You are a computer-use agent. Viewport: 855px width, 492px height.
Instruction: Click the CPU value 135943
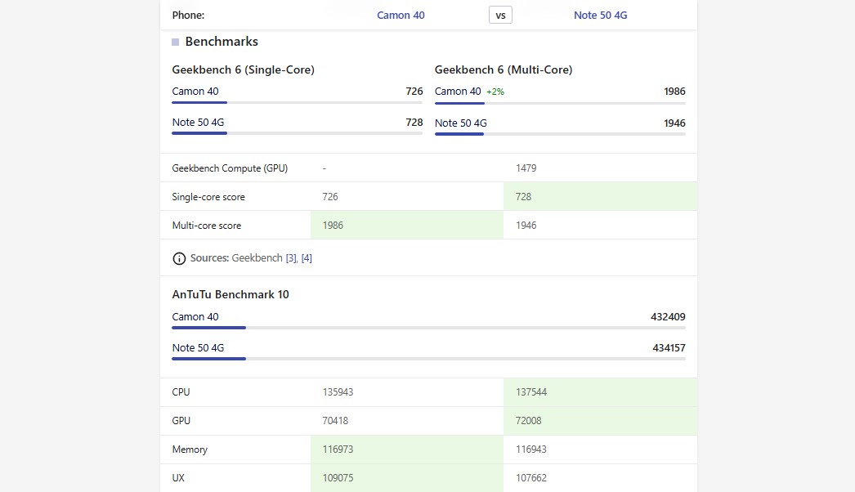(338, 392)
